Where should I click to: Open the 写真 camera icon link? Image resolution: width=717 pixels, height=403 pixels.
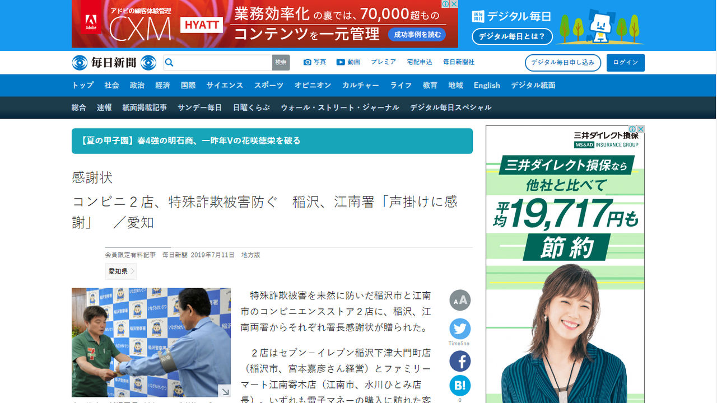[x=315, y=62]
